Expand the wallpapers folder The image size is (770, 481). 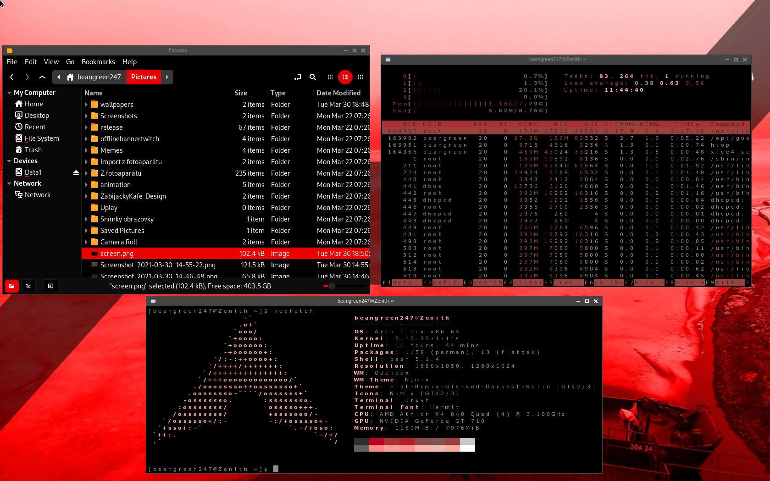pos(86,105)
